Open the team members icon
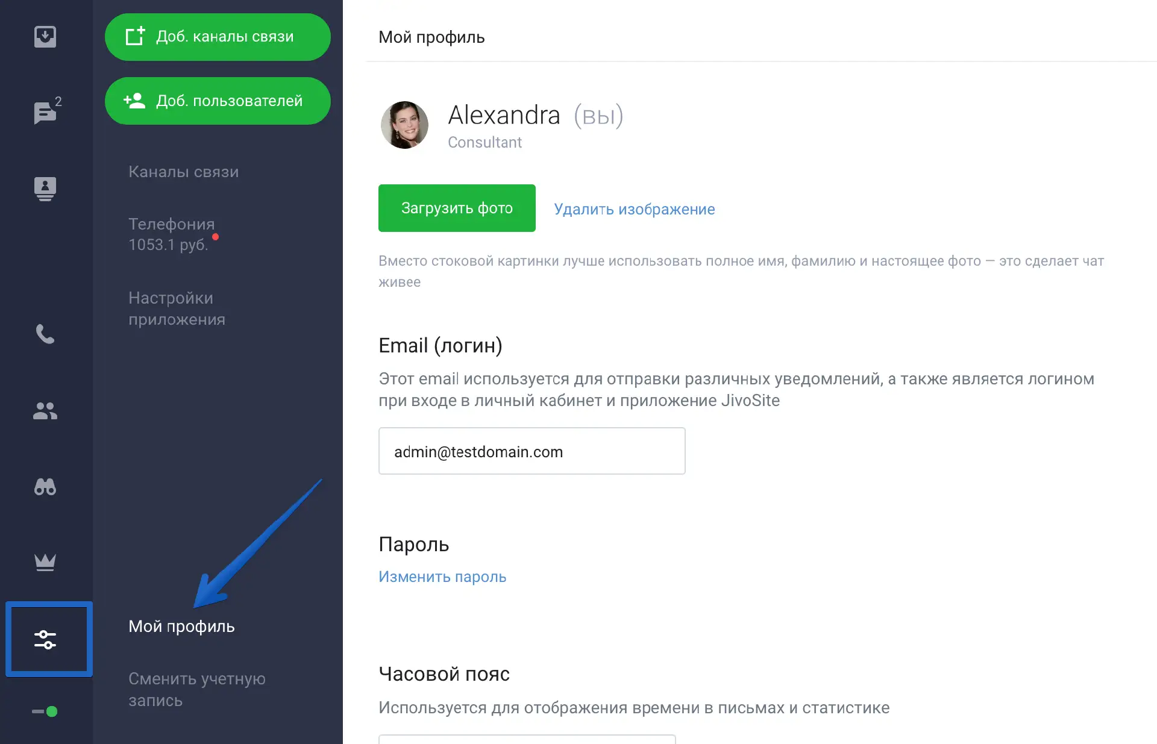 click(45, 411)
